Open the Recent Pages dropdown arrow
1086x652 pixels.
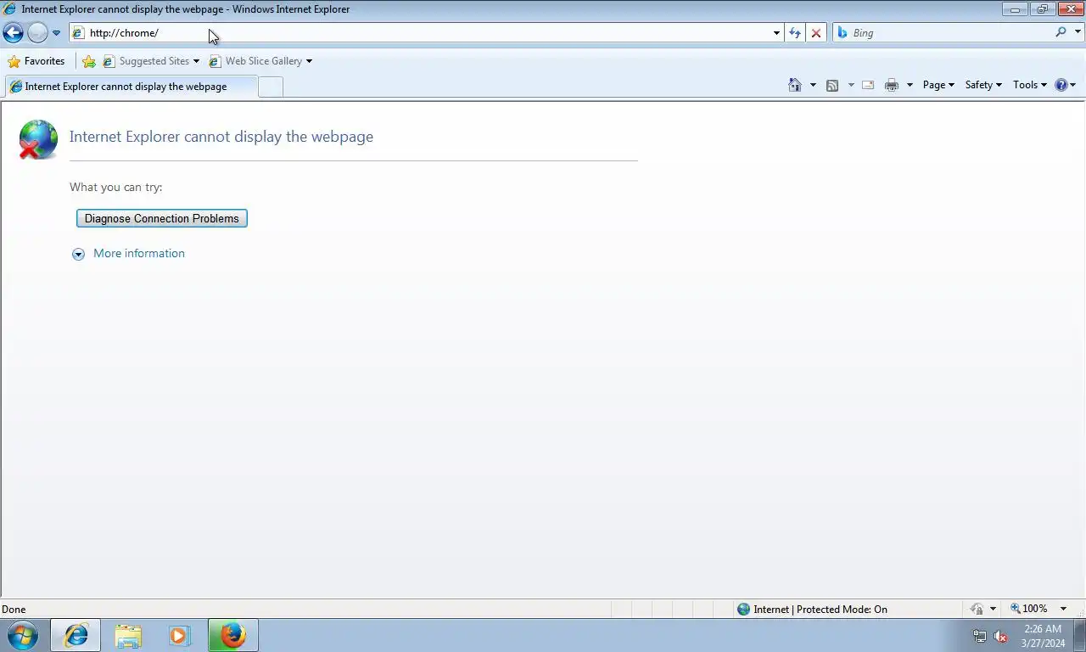[56, 33]
